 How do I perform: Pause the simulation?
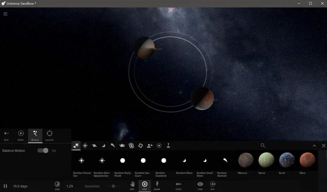5,186
